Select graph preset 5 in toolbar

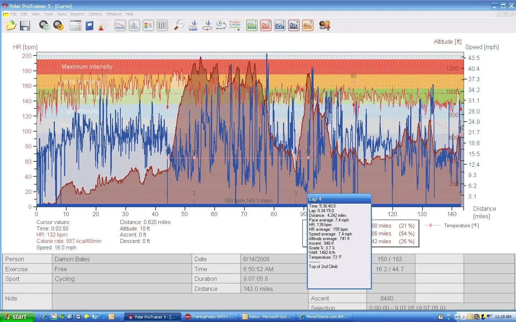pos(307,25)
